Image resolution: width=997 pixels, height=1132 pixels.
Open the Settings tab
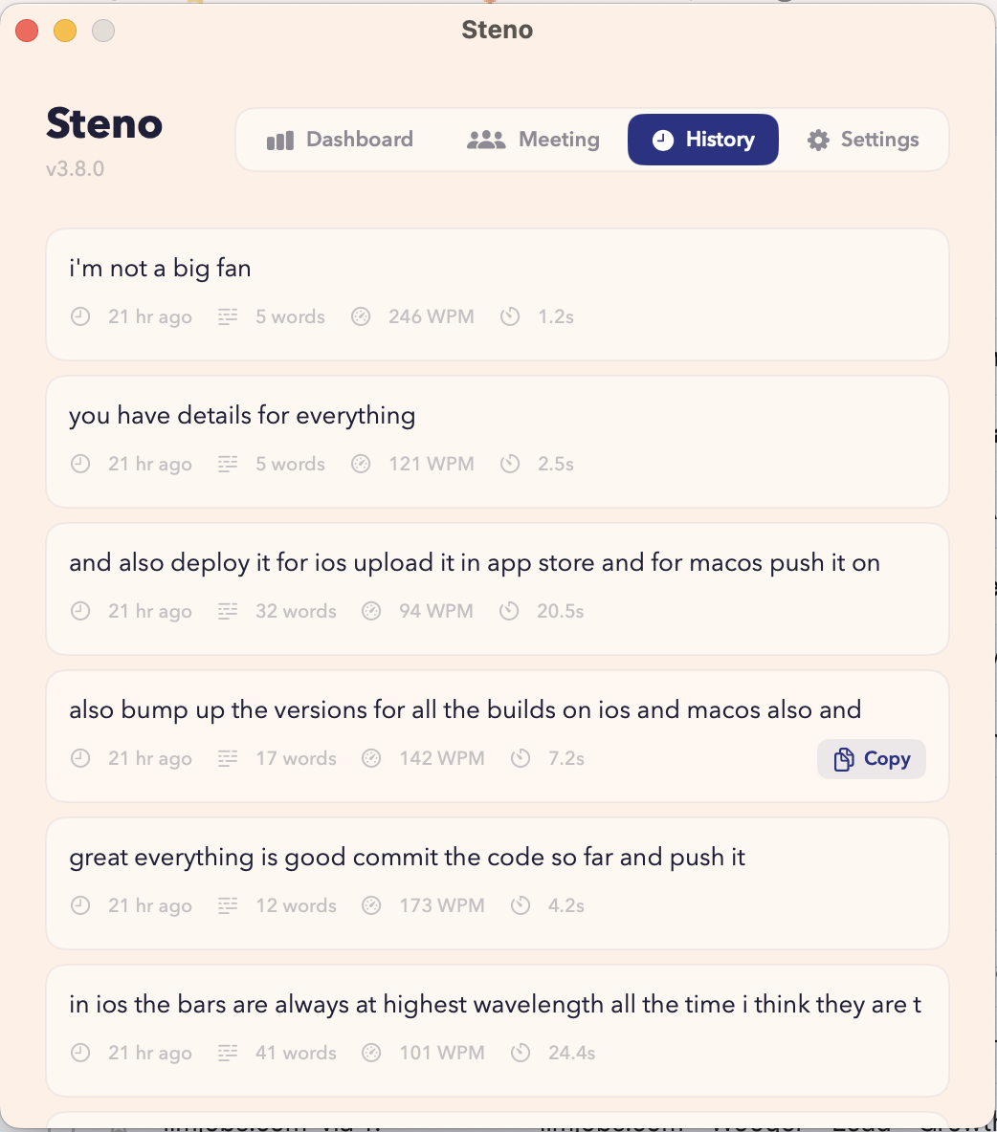pos(863,140)
